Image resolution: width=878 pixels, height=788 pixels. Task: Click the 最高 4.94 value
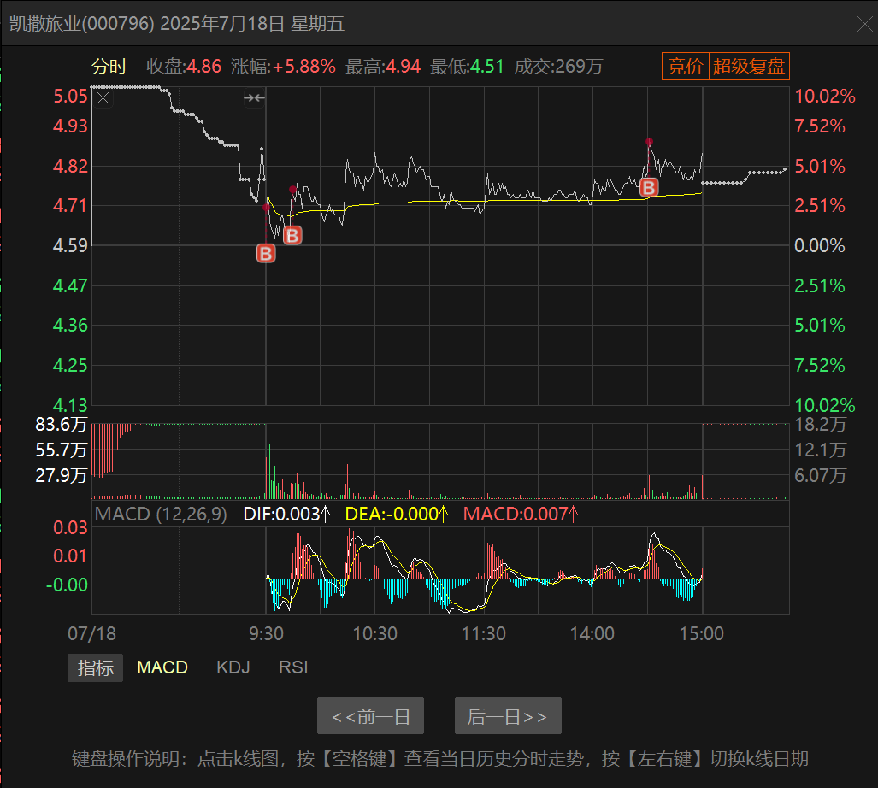(404, 67)
